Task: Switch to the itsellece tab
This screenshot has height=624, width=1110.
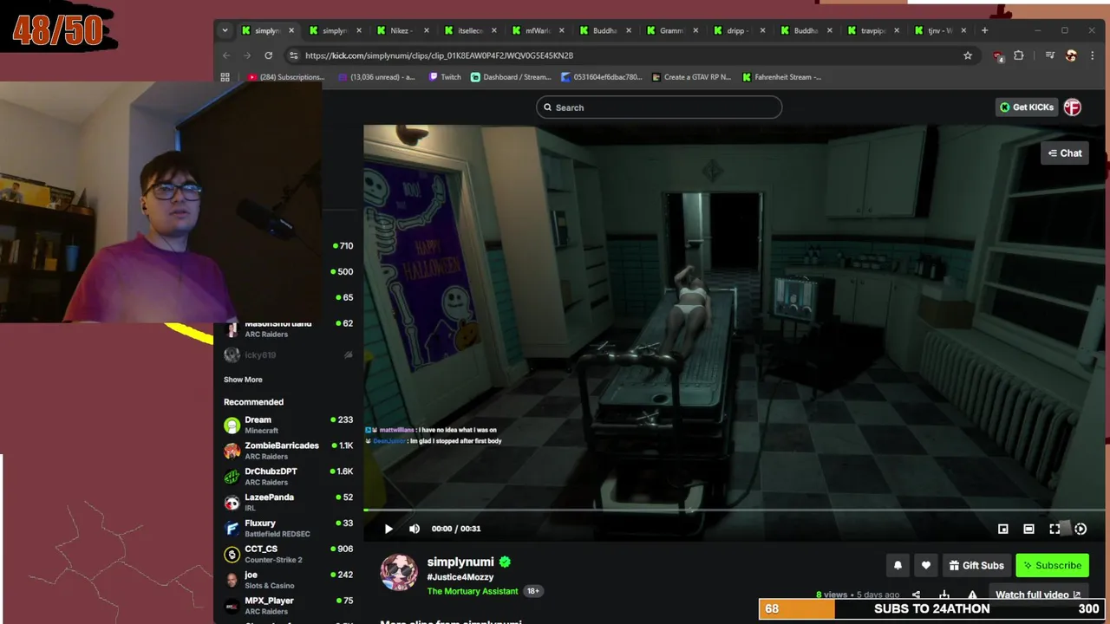Action: [x=470, y=30]
